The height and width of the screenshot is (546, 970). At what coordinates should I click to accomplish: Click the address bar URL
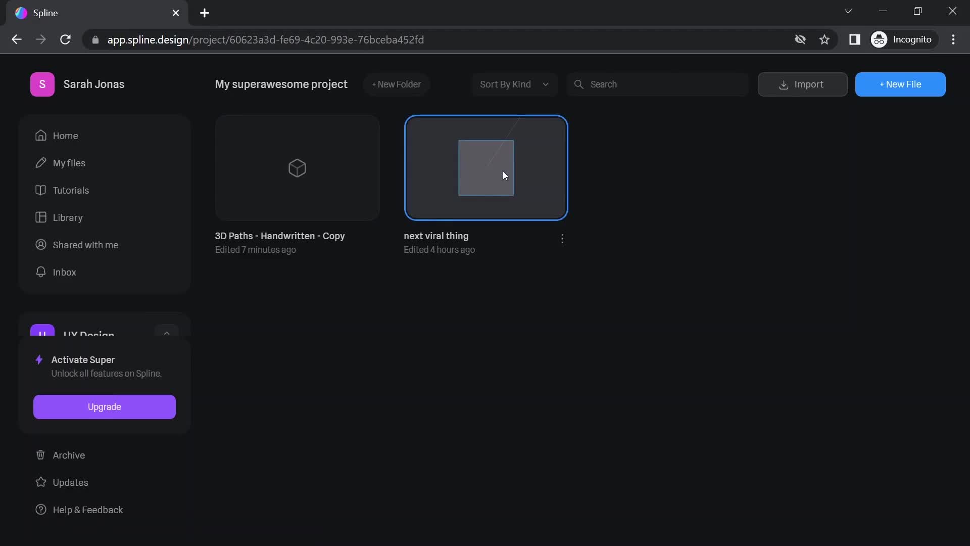pos(266,39)
